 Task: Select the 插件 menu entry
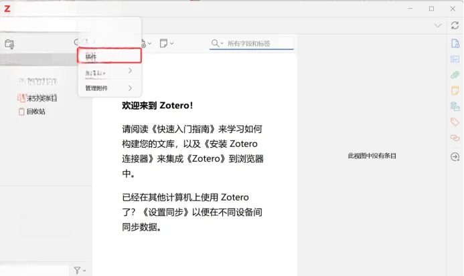click(x=109, y=55)
